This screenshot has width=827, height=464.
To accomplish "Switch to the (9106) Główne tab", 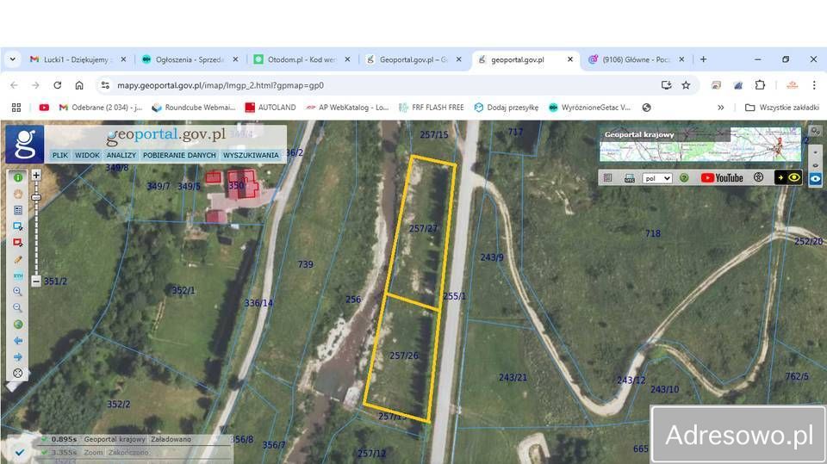I will [637, 59].
